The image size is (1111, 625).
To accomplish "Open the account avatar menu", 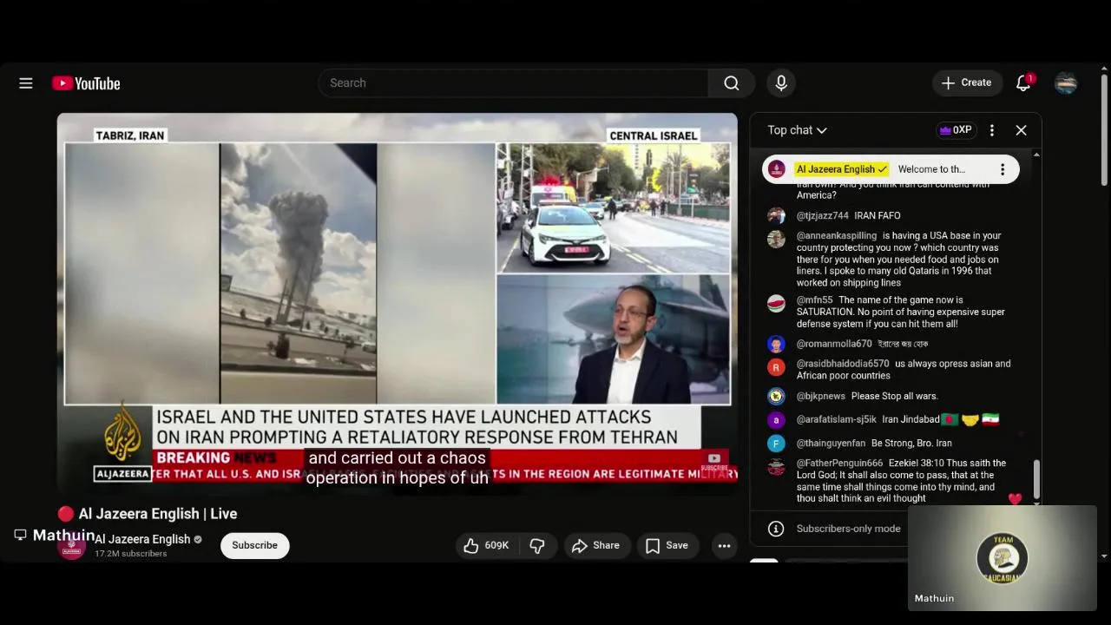I will point(1066,82).
